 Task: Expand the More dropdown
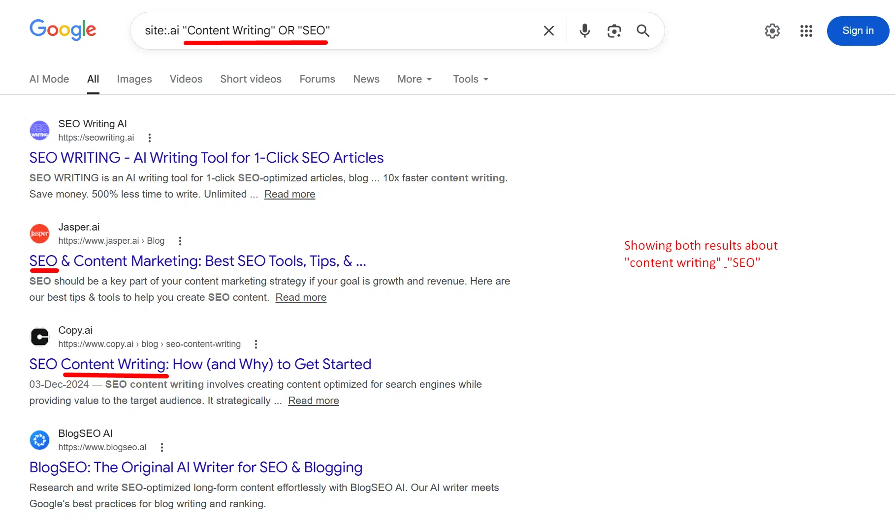click(415, 79)
